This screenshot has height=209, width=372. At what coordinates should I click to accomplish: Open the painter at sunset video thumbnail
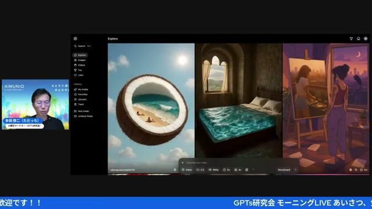click(x=326, y=108)
